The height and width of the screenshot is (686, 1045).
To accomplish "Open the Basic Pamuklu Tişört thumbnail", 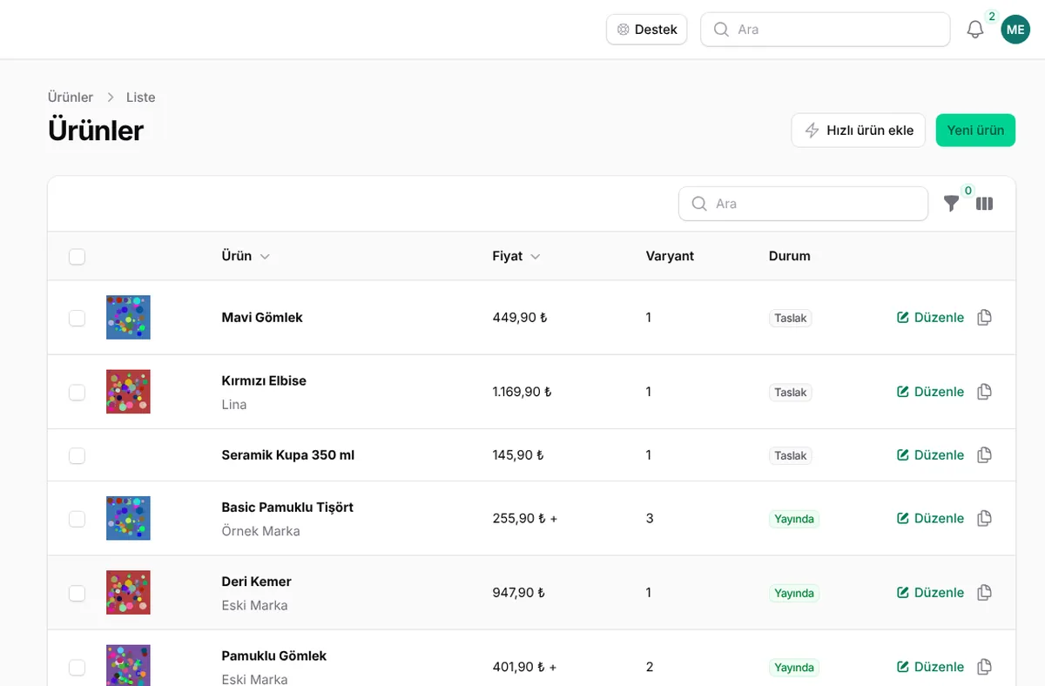I will pyautogui.click(x=128, y=519).
